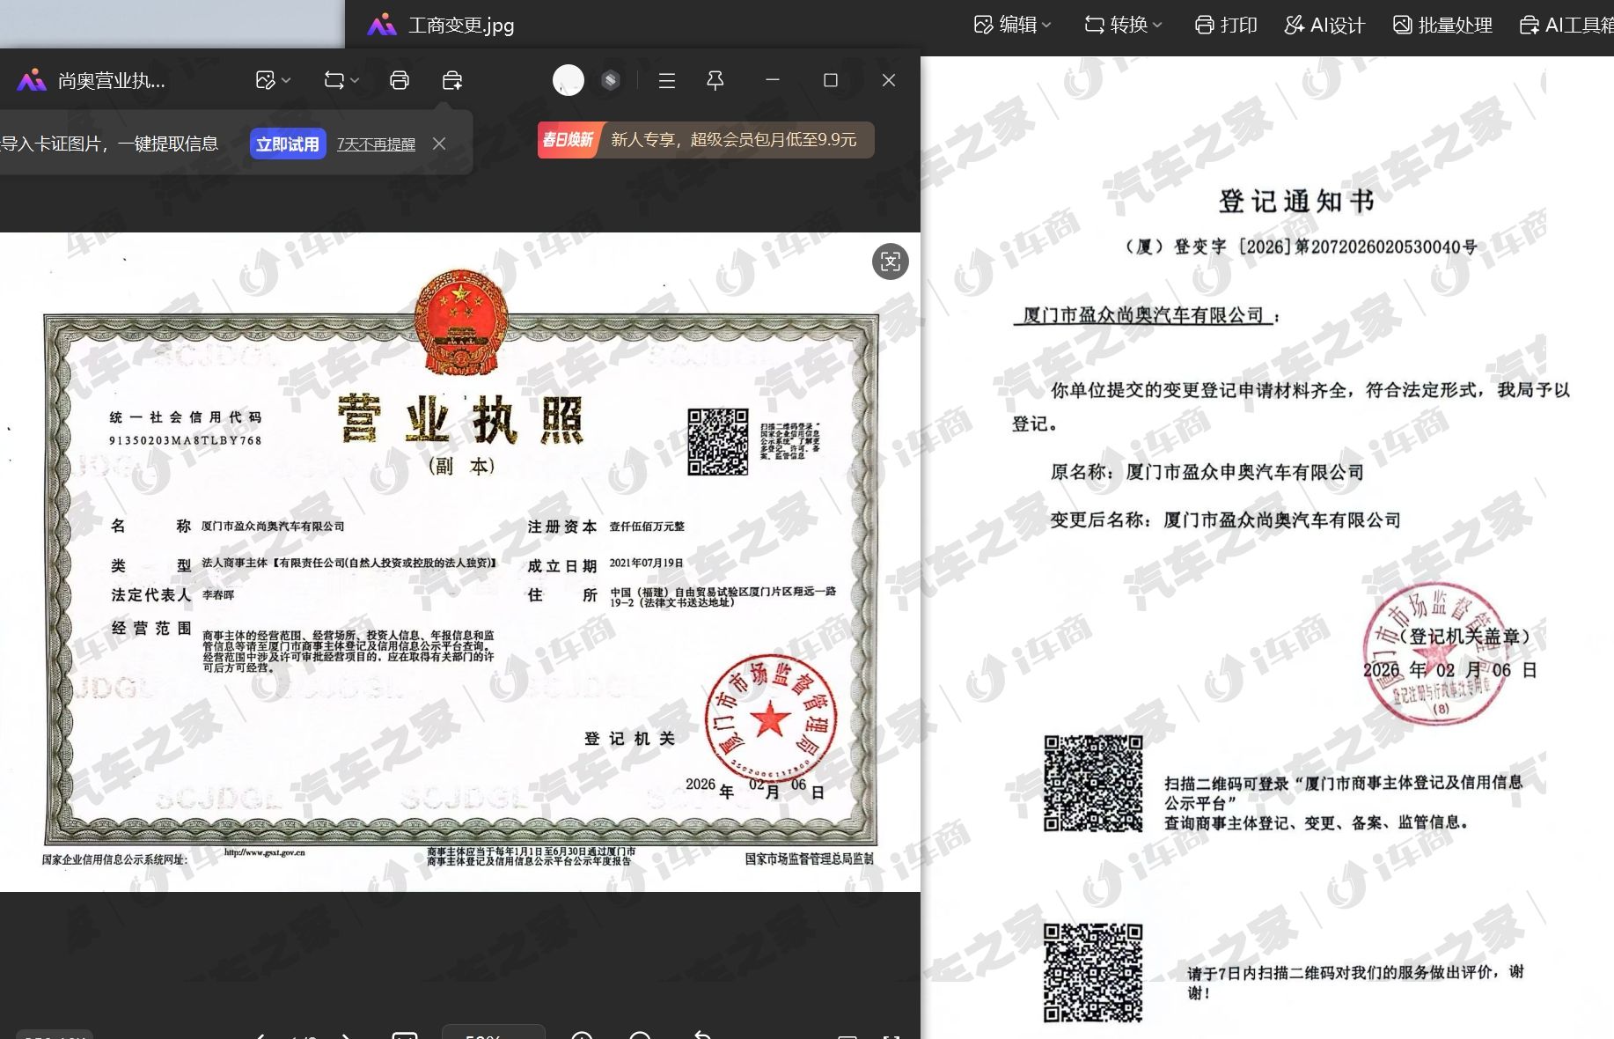The width and height of the screenshot is (1614, 1039).
Task: Open the AI toolbox icon in 尚奥营业执 window
Action: (x=452, y=81)
